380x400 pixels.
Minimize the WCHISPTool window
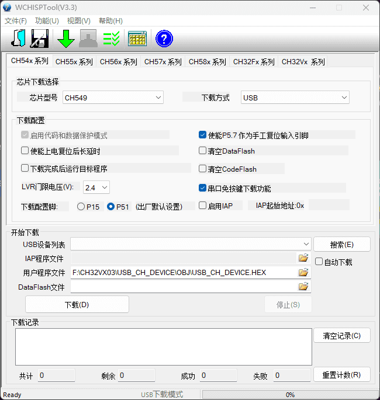pyautogui.click(x=313, y=8)
